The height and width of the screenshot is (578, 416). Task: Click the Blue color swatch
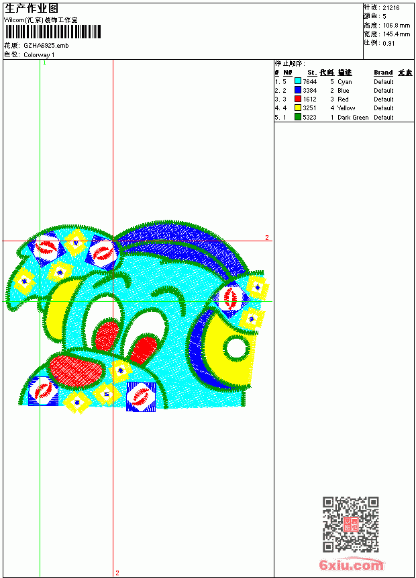[298, 90]
